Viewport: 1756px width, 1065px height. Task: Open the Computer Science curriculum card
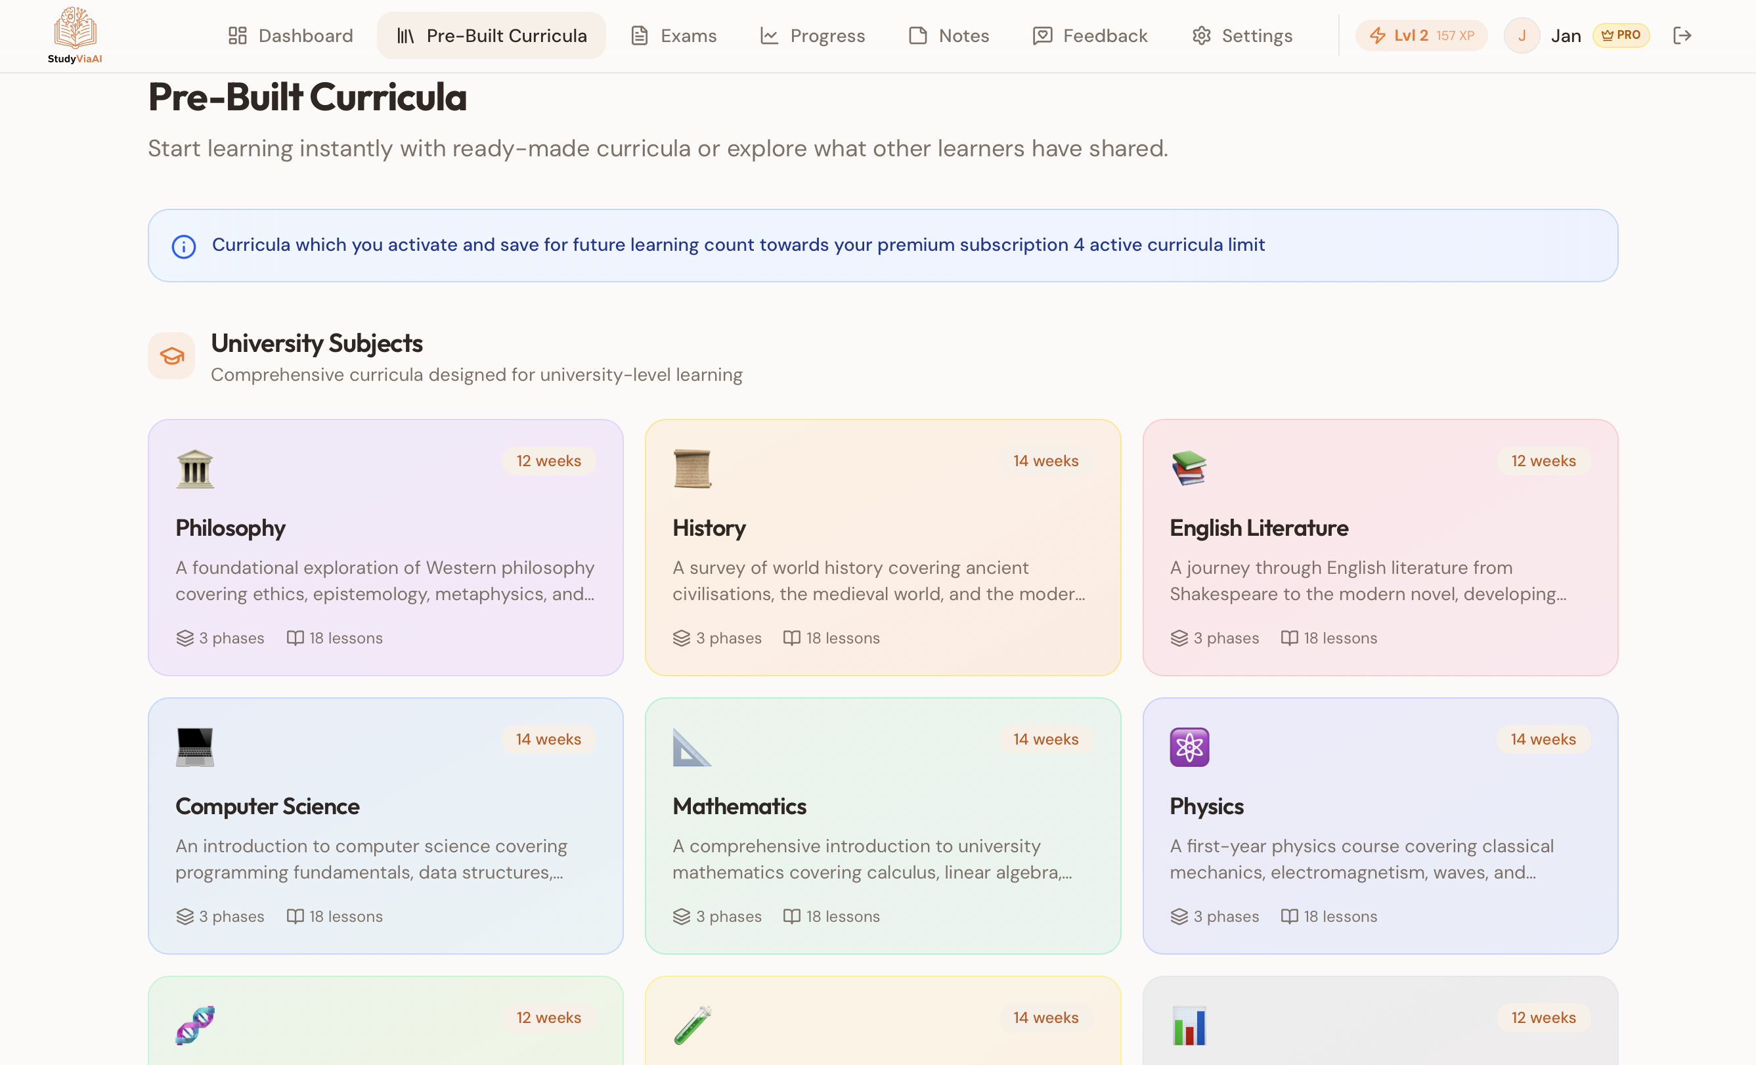coord(385,825)
